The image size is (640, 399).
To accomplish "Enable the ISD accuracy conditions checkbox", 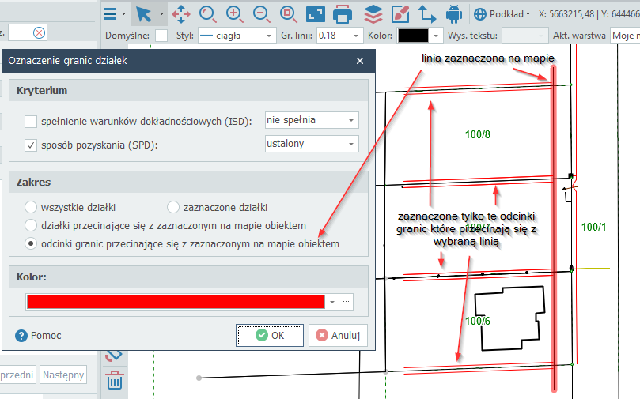I will click(x=31, y=121).
